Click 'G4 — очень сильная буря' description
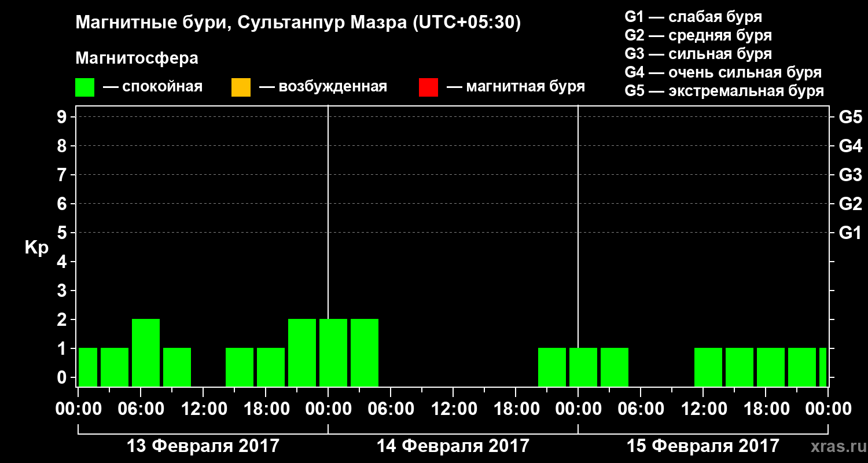 click(723, 72)
